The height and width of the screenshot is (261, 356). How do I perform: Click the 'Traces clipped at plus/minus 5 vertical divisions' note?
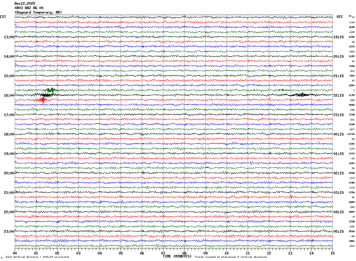(x=231, y=257)
